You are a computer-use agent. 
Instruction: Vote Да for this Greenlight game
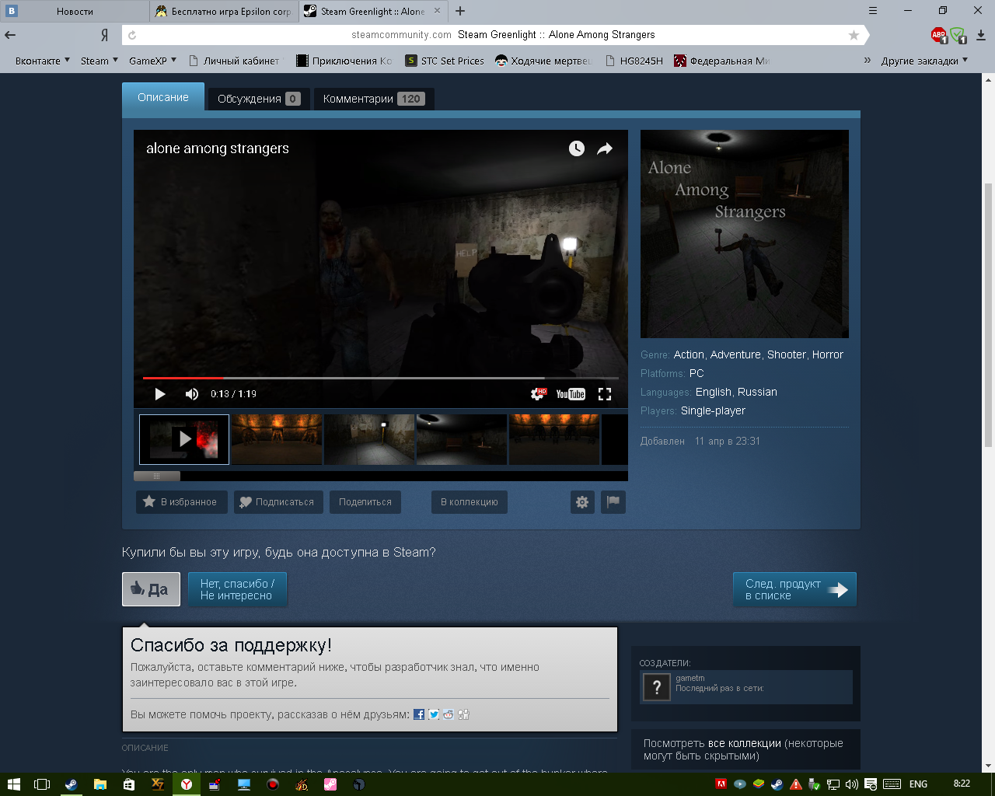coord(151,589)
